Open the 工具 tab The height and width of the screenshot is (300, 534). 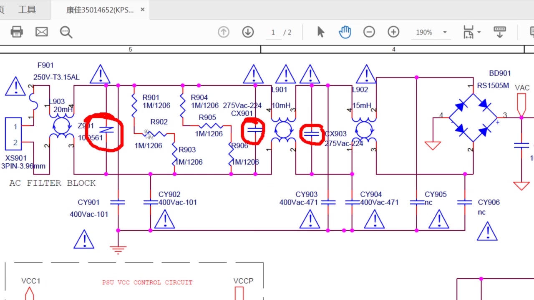[27, 10]
